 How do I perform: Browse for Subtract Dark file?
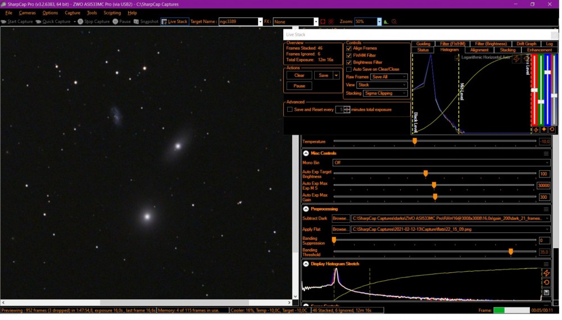click(x=340, y=219)
